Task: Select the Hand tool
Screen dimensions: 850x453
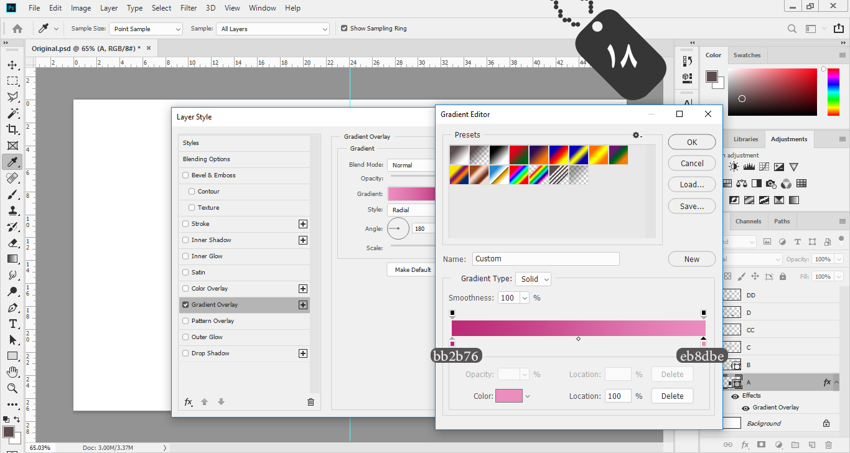Action: click(x=12, y=372)
